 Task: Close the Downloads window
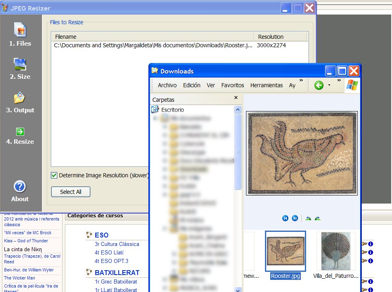[354, 71]
